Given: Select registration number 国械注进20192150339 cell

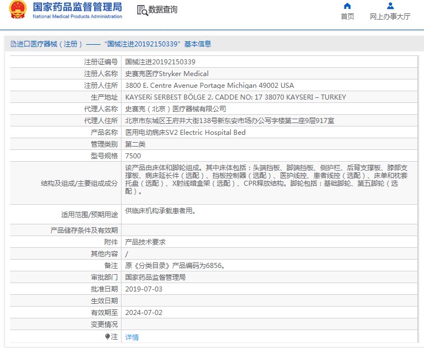Looking at the screenshot, I should pos(160,62).
